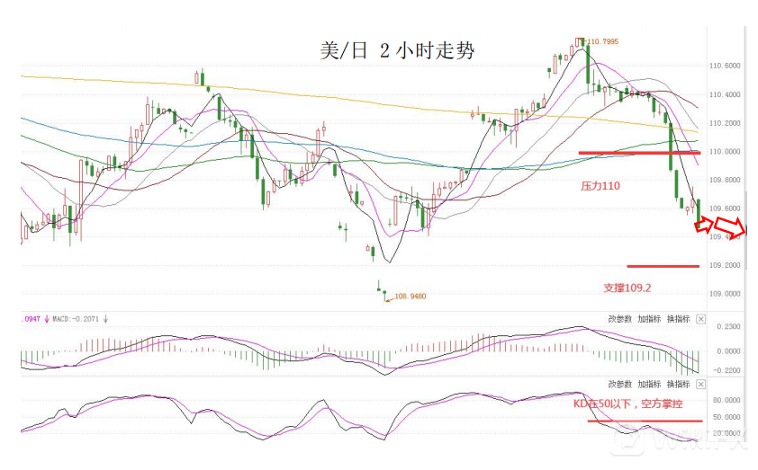758x470 pixels.
Task: Click 加指标 in the MACD panel
Action: tap(649, 319)
